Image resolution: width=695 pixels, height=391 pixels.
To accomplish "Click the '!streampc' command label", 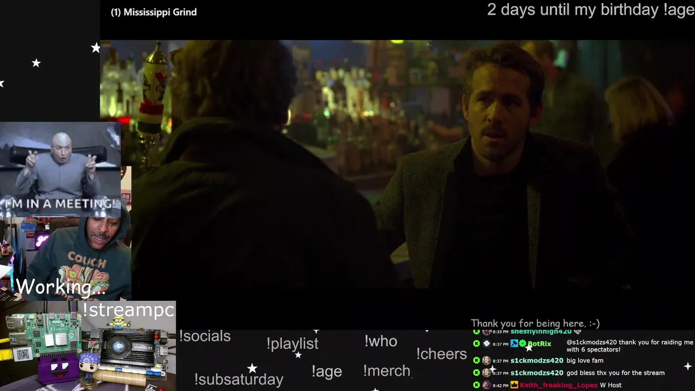I will coord(129,310).
